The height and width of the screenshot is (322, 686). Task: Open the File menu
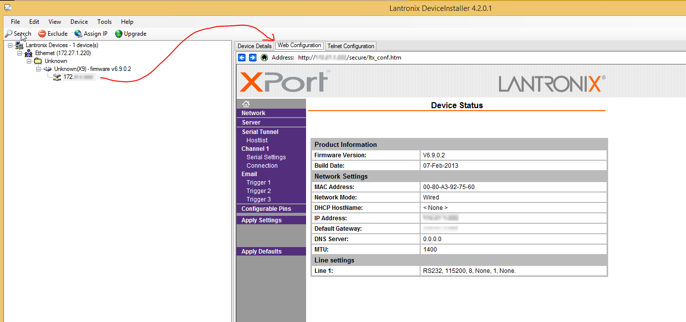point(15,22)
